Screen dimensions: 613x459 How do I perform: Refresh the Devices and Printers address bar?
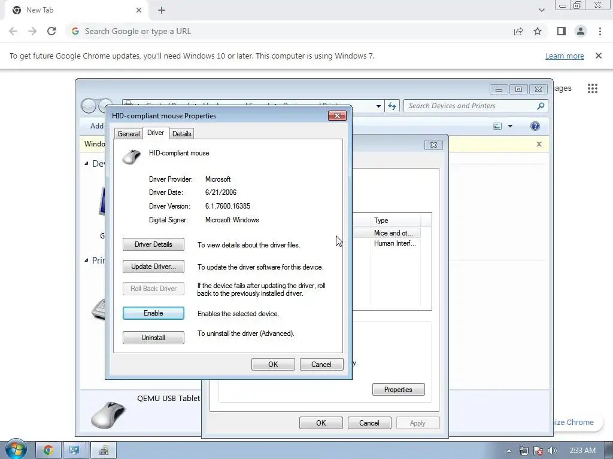[392, 106]
